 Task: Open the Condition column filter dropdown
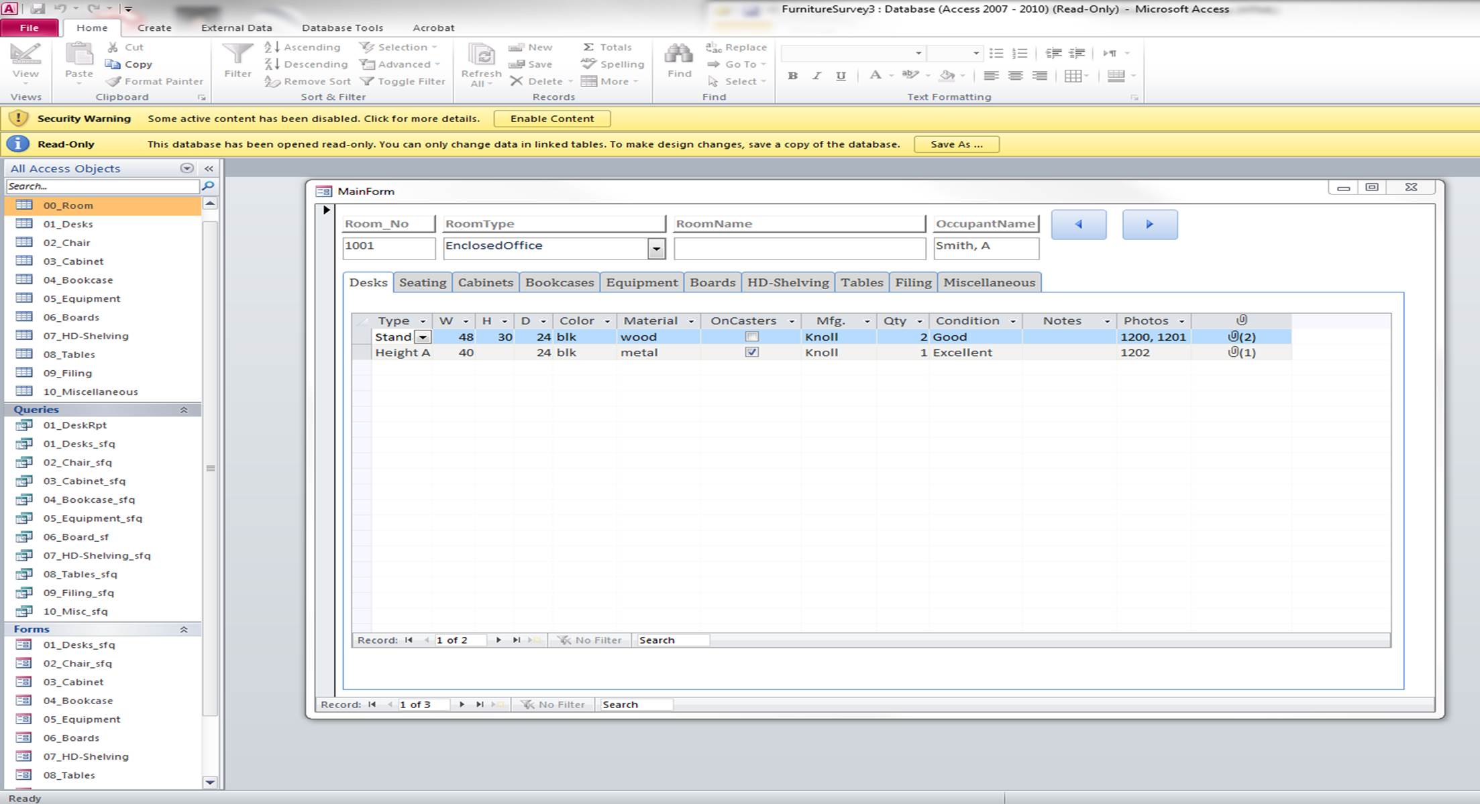1013,321
